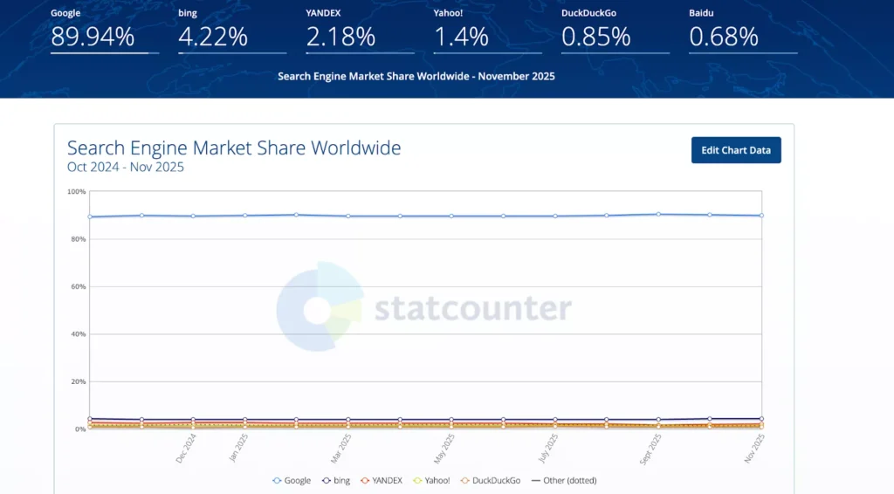Click the Dec 2024 x-axis label
Screen dimensions: 894x494
tap(186, 448)
